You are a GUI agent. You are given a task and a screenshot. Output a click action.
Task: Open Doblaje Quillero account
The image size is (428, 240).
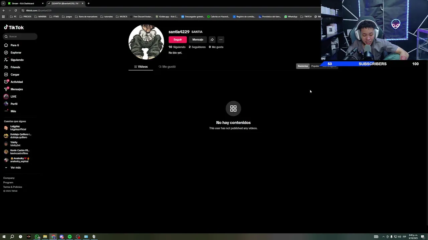coord(17,136)
